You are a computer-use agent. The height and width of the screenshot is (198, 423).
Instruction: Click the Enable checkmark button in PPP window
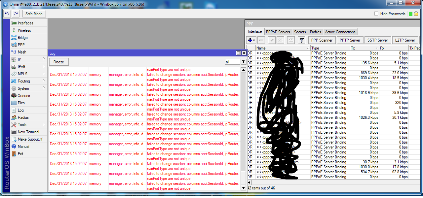coord(272,40)
